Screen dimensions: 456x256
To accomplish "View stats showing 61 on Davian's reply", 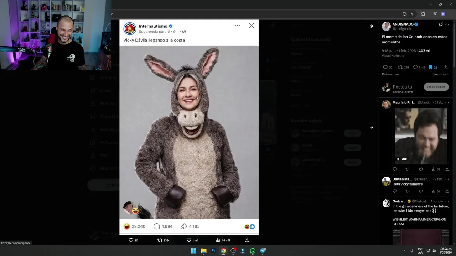I will coord(436,191).
